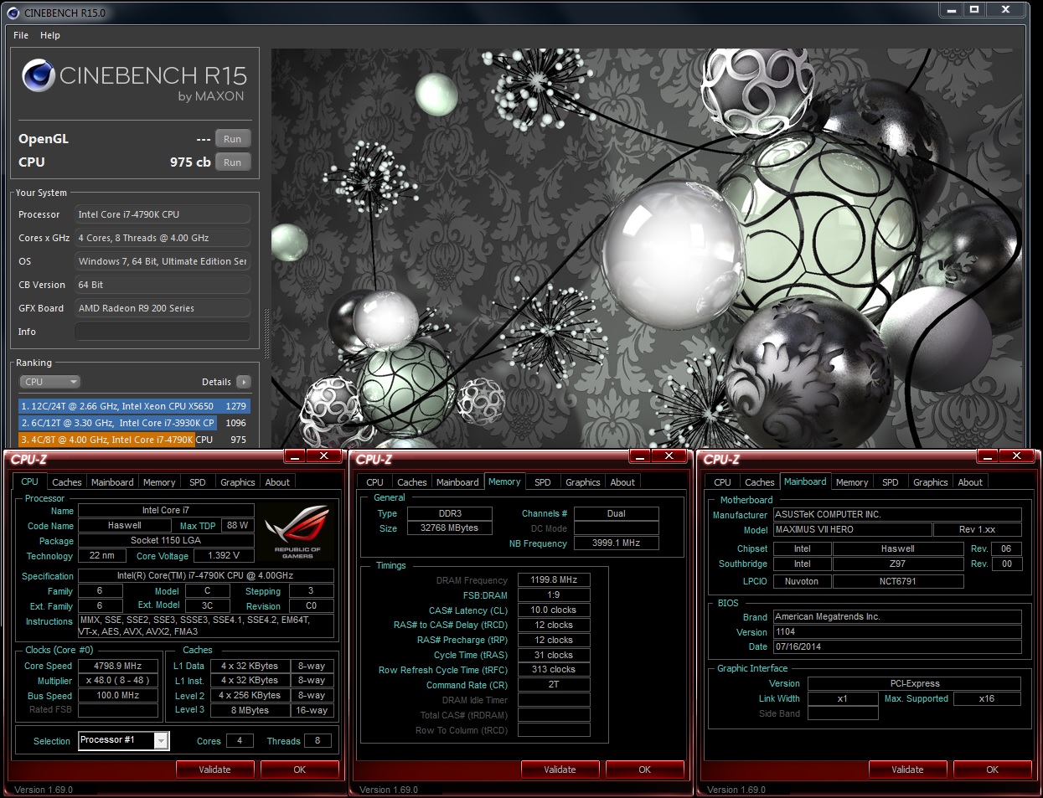Minimize the middle CPU-Z window
This screenshot has width=1043, height=798.
(x=640, y=456)
